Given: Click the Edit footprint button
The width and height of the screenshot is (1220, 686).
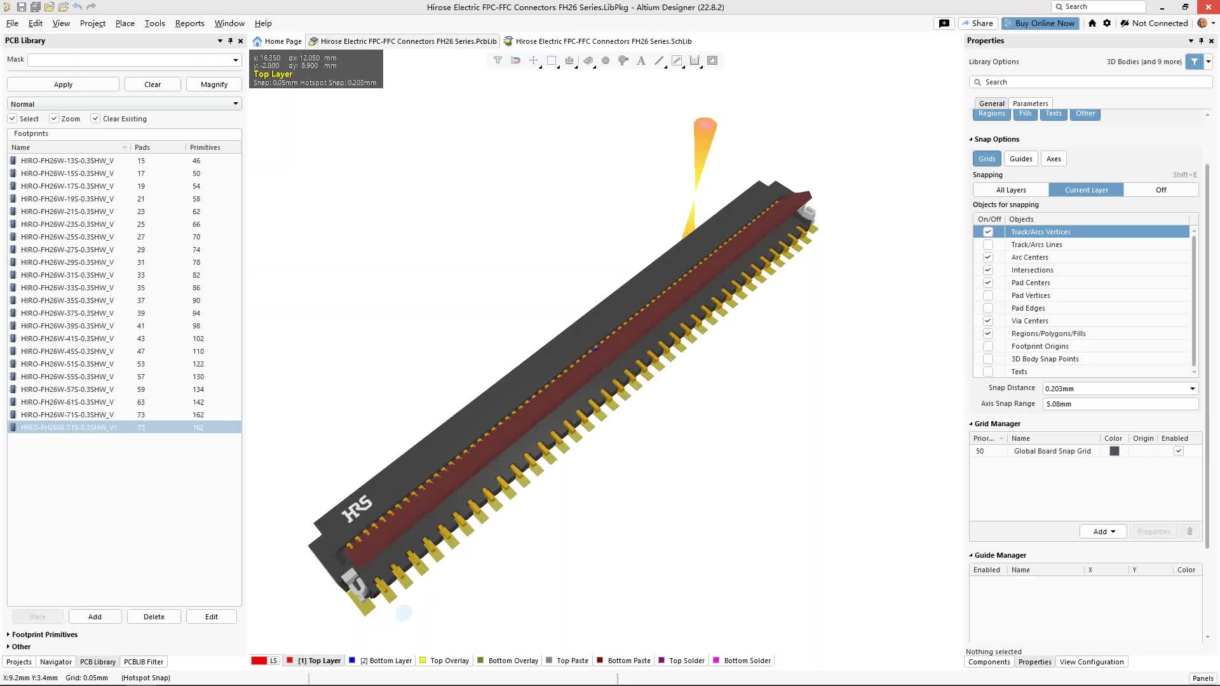Looking at the screenshot, I should click(x=212, y=617).
